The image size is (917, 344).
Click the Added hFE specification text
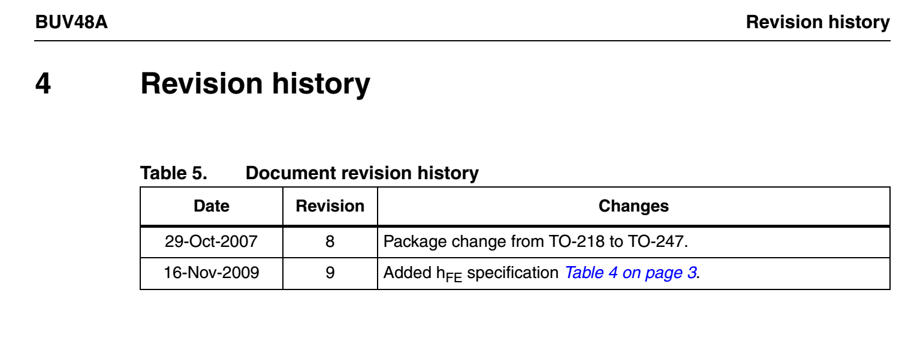tap(472, 274)
